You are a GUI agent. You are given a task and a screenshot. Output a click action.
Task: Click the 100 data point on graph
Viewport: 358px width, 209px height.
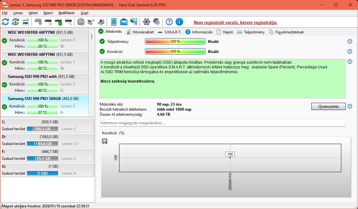[230, 157]
